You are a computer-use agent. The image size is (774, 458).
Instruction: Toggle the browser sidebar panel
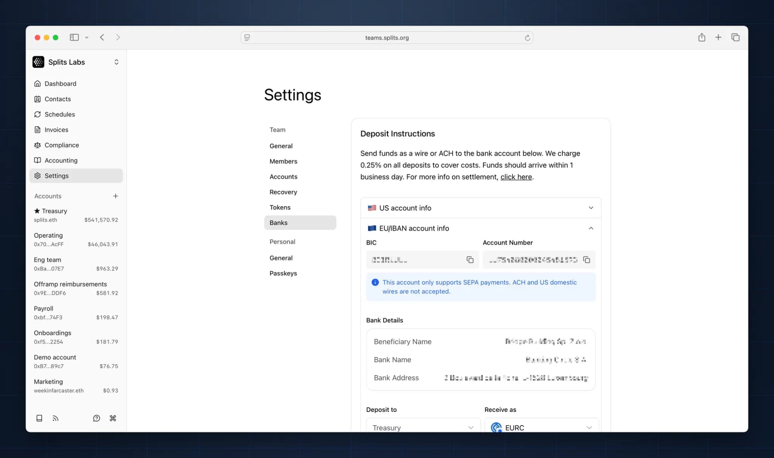point(74,38)
